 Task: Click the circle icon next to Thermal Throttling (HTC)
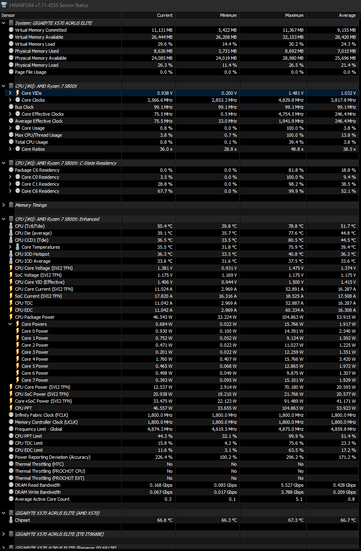(11, 464)
